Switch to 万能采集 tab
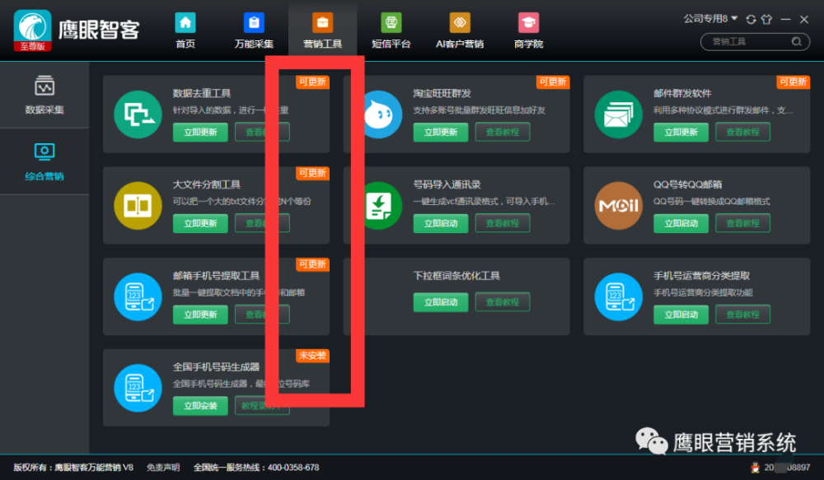The image size is (824, 480). coord(254,30)
